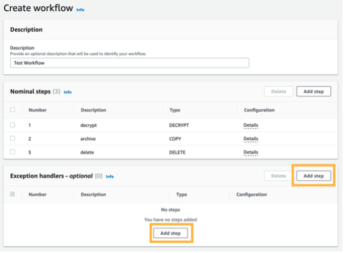Open Details for the COPY step

coord(251,138)
